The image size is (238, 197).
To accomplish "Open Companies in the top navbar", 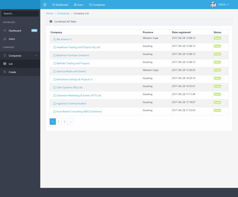I will tap(97, 5).
